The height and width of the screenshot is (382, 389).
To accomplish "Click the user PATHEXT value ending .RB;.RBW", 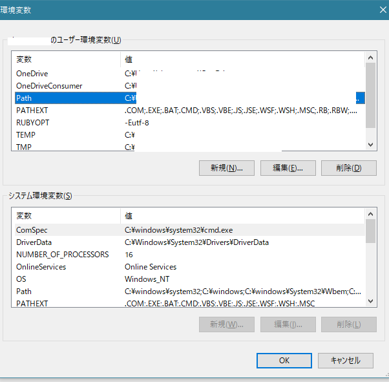I will 241,111.
